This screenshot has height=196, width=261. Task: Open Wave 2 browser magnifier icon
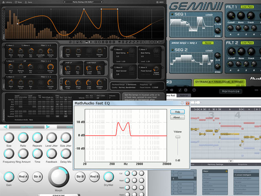tap(7, 61)
